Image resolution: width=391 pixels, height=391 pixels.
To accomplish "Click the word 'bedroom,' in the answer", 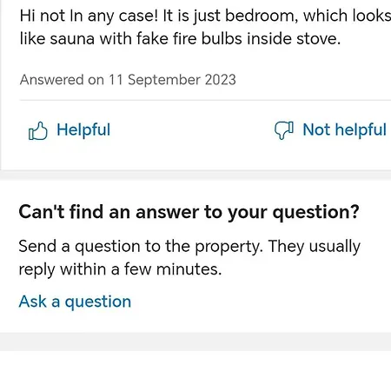I will [x=262, y=16].
